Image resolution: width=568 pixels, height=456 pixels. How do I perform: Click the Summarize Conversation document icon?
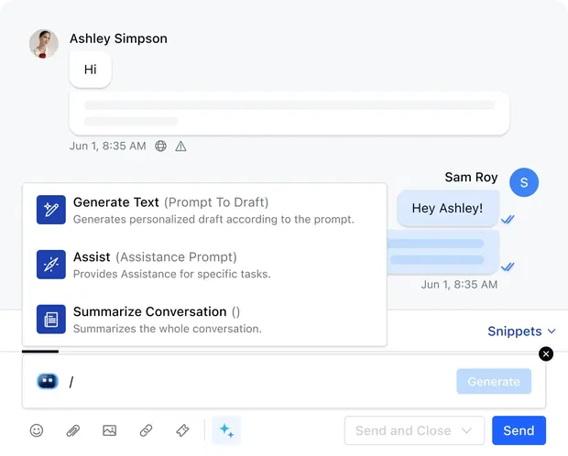click(x=51, y=319)
